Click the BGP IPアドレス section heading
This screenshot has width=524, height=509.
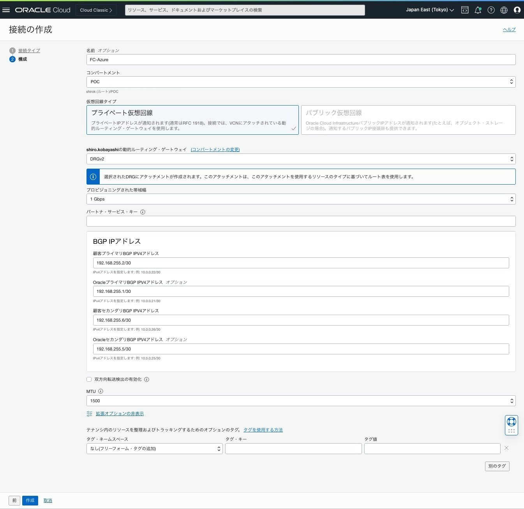(117, 241)
